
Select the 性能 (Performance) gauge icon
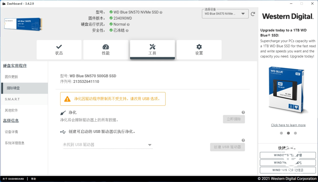(105, 46)
